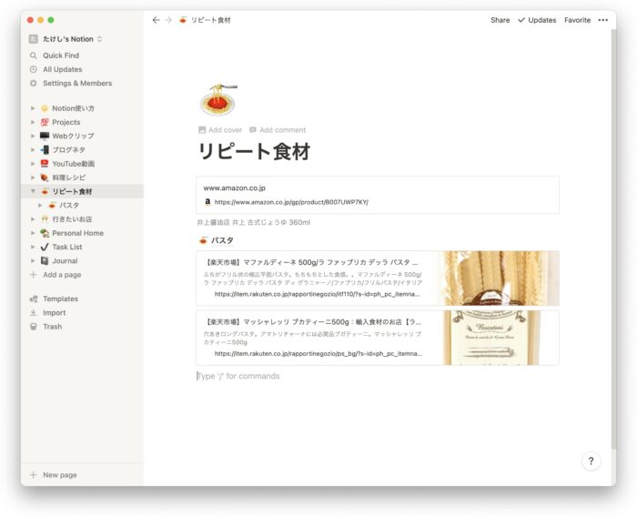The image size is (637, 517).
Task: Click the back navigation arrow
Action: click(156, 20)
